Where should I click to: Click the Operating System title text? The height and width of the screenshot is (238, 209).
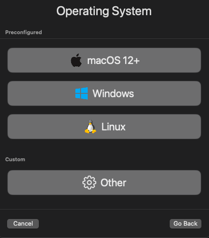pyautogui.click(x=104, y=11)
